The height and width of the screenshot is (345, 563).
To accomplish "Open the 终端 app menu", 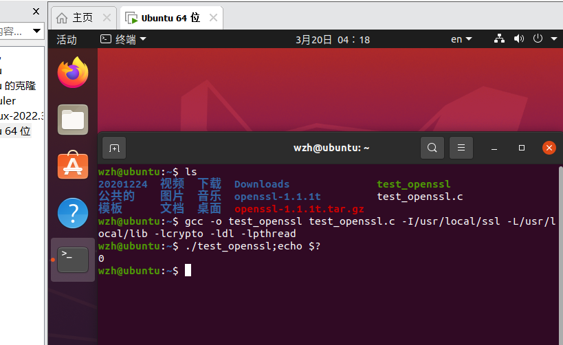I will [x=123, y=39].
